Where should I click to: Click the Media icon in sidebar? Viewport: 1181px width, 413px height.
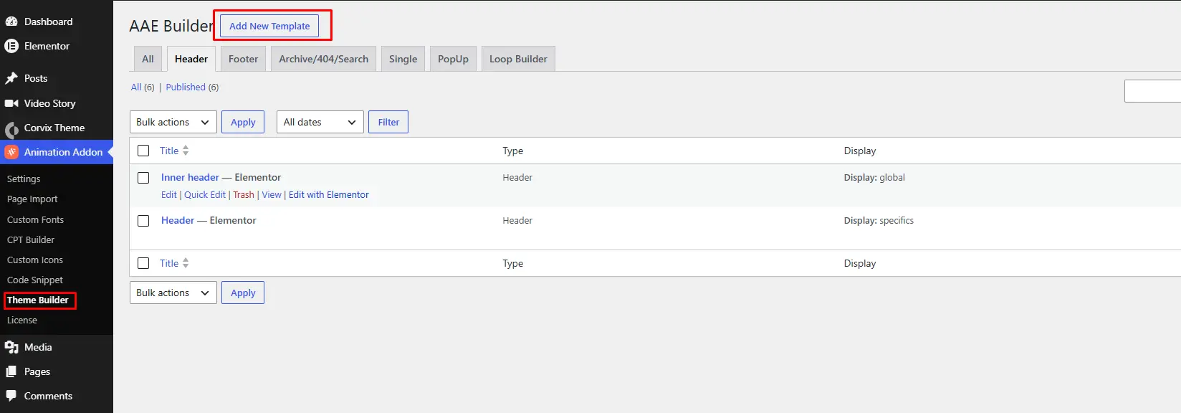pos(11,347)
